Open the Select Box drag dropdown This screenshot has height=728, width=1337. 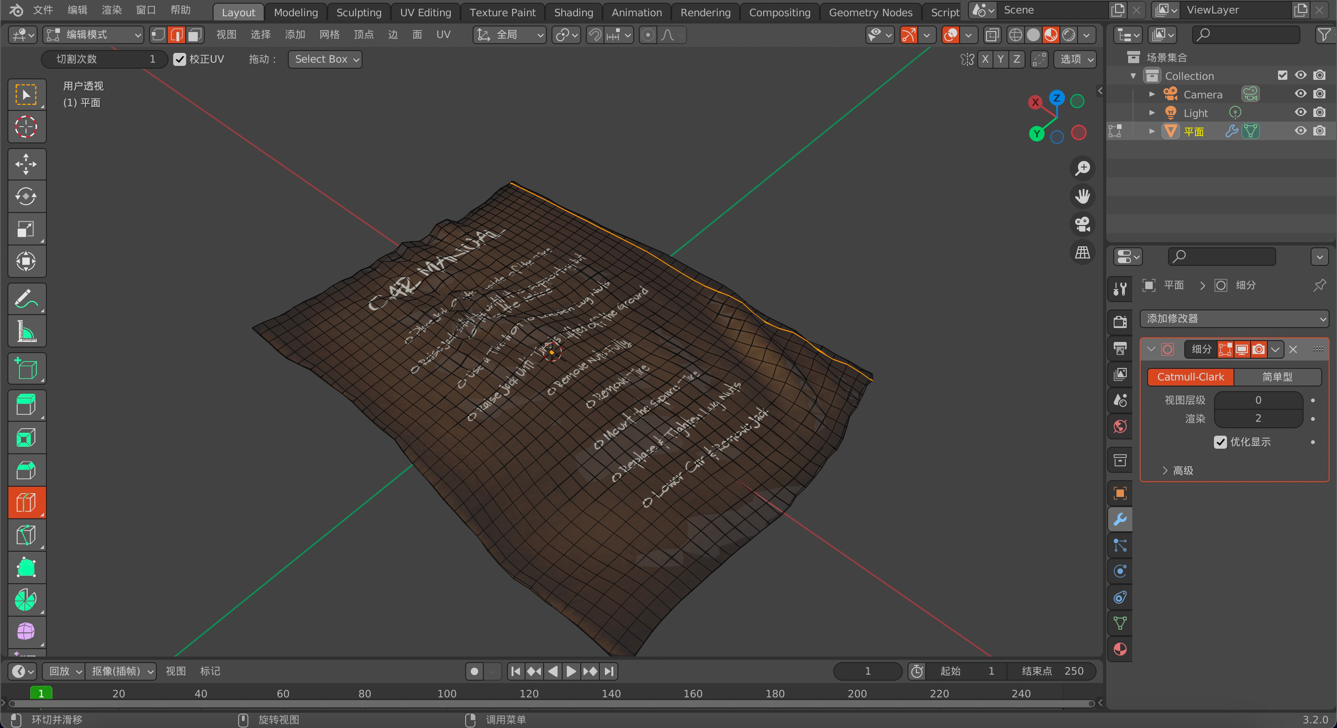pyautogui.click(x=325, y=59)
